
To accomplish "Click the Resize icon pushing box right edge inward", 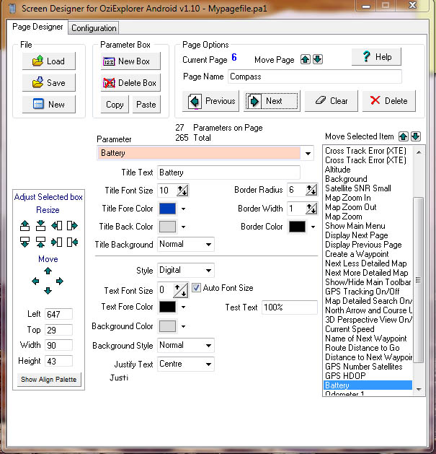I will point(72,242).
